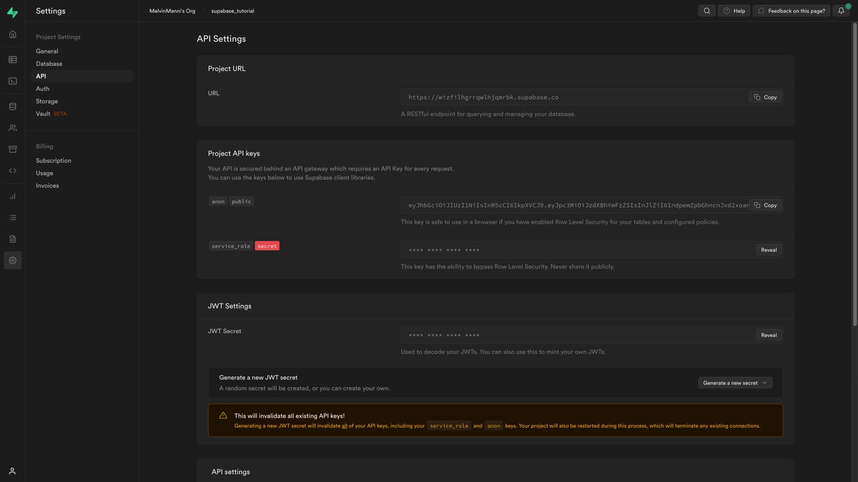The width and height of the screenshot is (858, 482).
Task: Click the page vertical scrollbar
Action: click(x=854, y=174)
